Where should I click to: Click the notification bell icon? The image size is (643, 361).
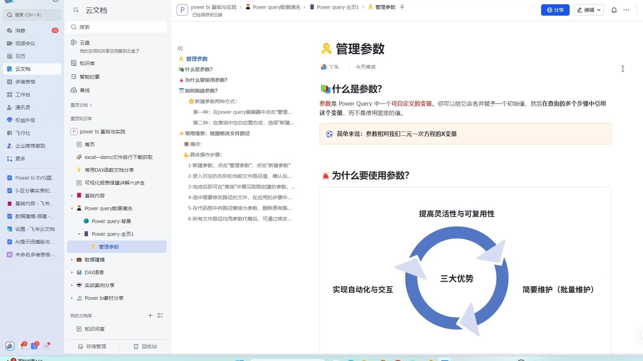[614, 10]
